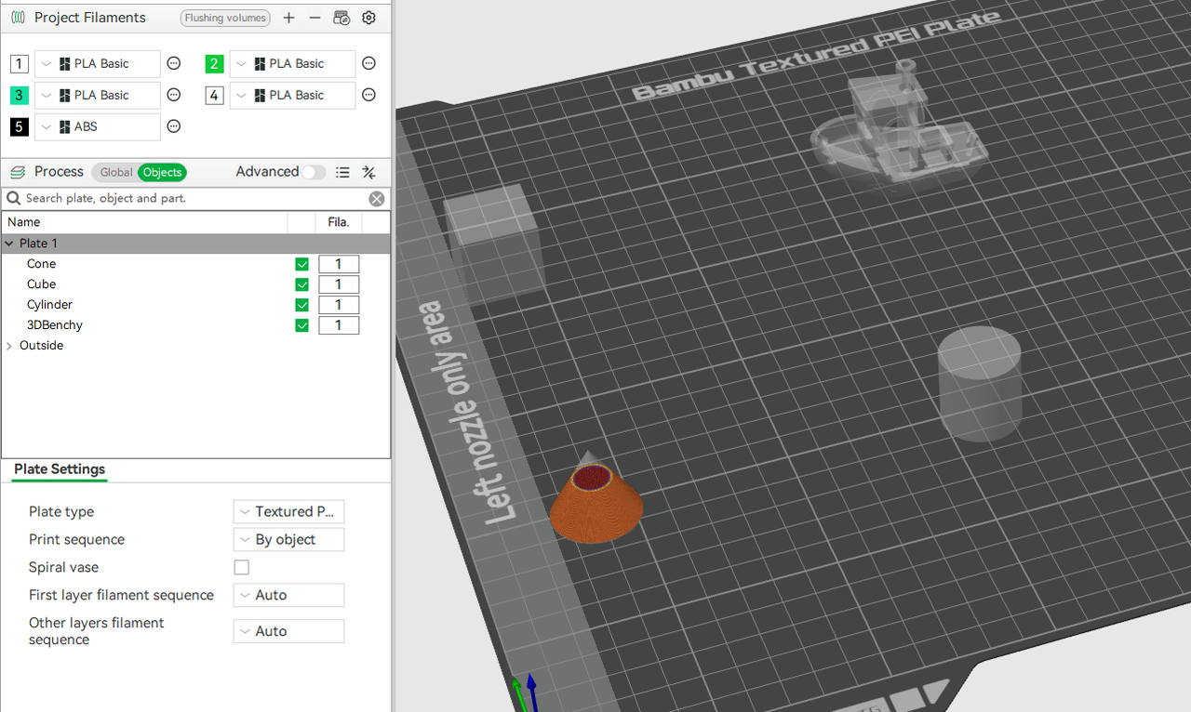The height and width of the screenshot is (712, 1191).
Task: Switch Process mode to Global
Action: tap(116, 172)
